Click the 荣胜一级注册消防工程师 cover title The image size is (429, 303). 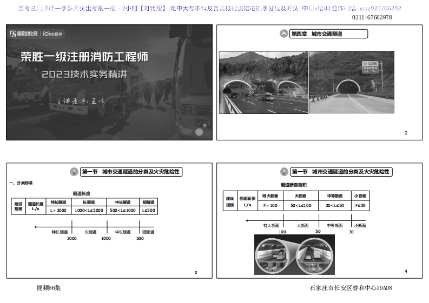(x=83, y=57)
